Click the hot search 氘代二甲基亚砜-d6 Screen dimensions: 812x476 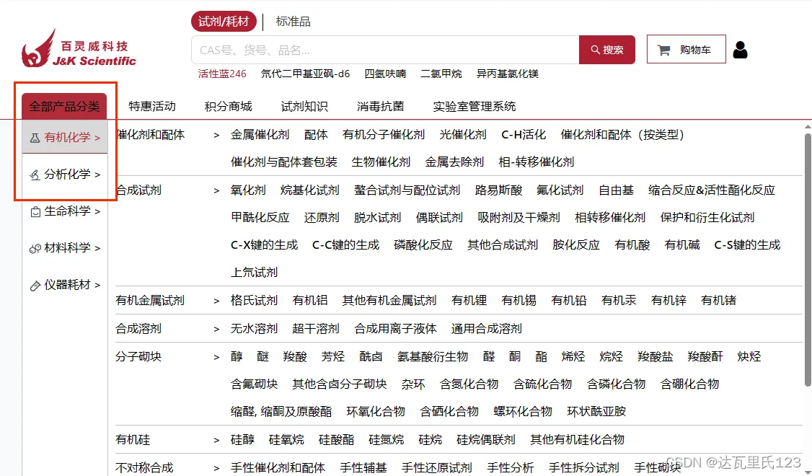point(306,74)
